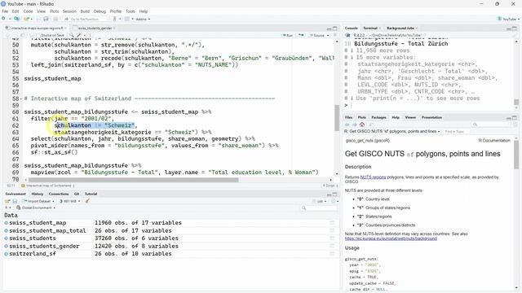Click the Console prompt input line
Image resolution: width=522 pixels, height=293 pixels.
point(430,105)
